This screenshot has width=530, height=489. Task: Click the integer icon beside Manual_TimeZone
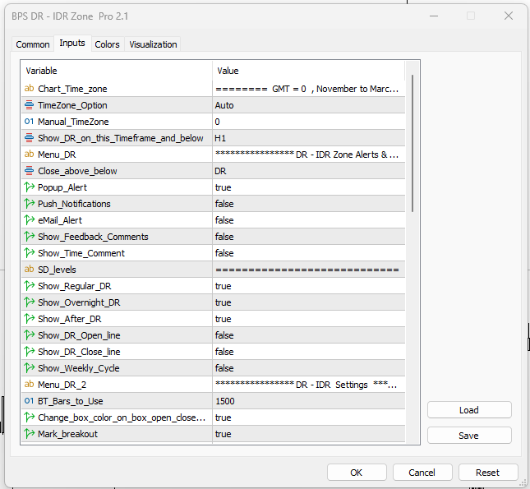click(30, 122)
